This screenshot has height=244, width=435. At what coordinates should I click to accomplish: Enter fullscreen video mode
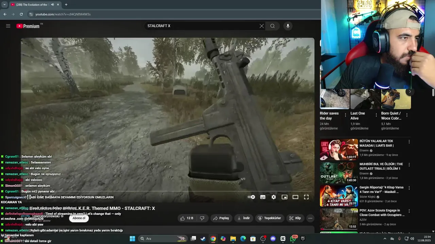306,197
